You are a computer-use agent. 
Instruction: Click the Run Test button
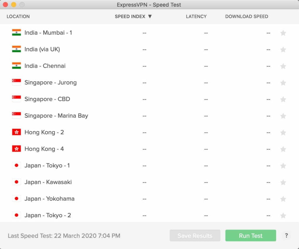(x=251, y=236)
